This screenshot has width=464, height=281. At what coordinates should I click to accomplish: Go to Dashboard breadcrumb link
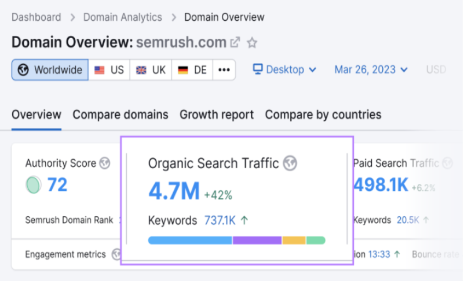pyautogui.click(x=36, y=17)
